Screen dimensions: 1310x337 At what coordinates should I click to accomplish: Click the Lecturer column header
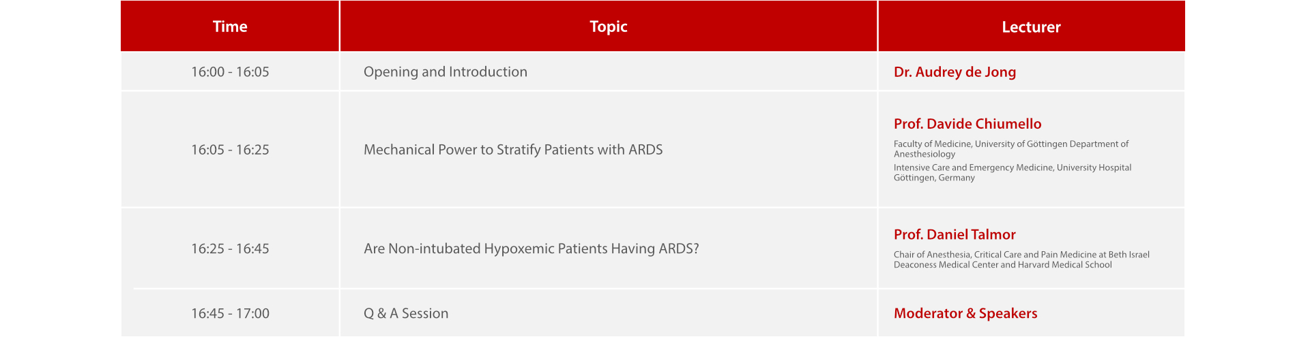point(1031,27)
